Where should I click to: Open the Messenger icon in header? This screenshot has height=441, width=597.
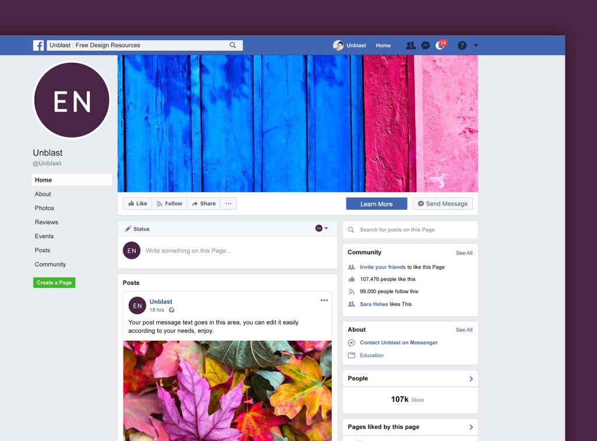[x=426, y=45]
